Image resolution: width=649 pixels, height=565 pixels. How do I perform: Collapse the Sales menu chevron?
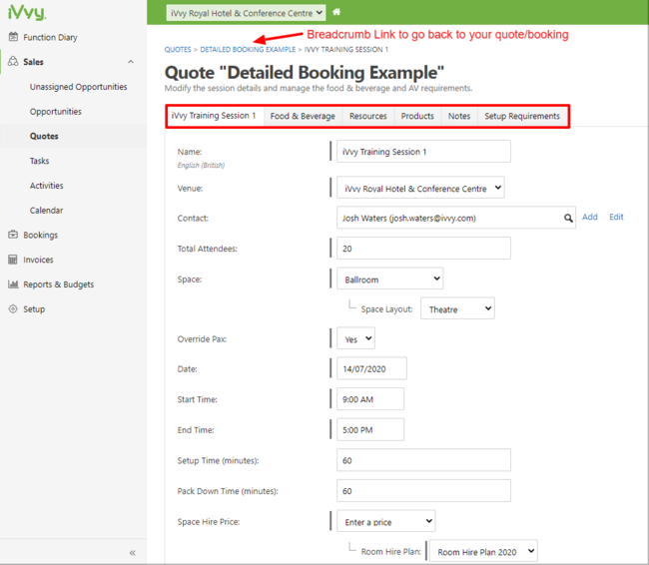point(131,62)
